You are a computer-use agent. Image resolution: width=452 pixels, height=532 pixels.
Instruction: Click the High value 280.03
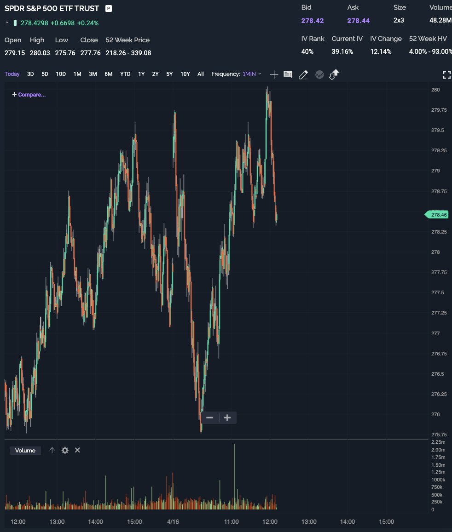40,53
